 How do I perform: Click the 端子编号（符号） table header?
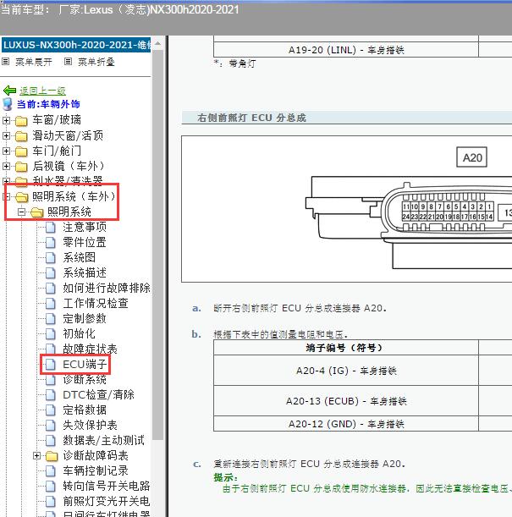click(344, 348)
